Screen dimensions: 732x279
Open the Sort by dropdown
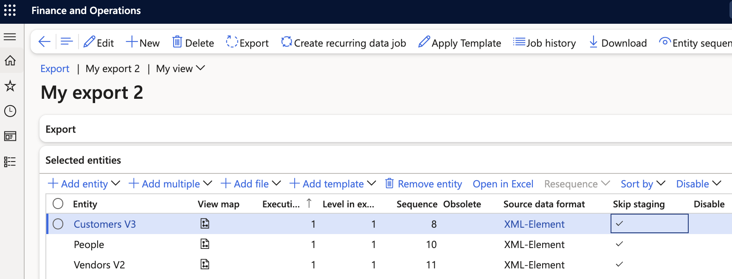click(x=643, y=184)
